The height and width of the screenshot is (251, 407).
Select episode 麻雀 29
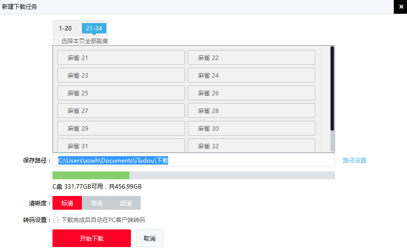point(121,128)
